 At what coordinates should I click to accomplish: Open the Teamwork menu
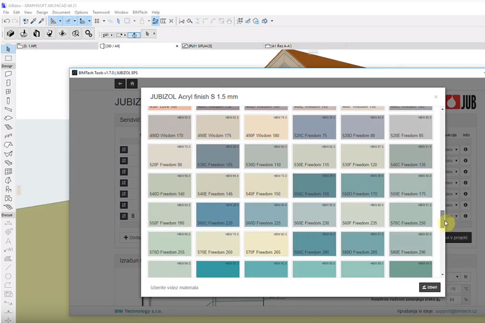point(101,12)
